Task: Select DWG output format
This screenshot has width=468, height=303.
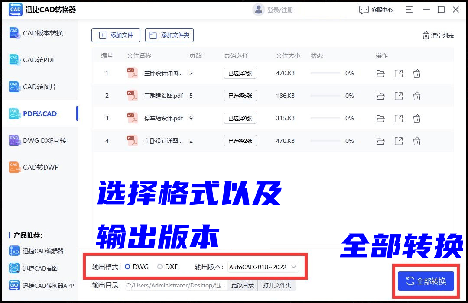Action: 136,267
